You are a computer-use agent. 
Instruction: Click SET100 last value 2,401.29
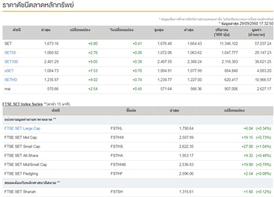point(51,62)
